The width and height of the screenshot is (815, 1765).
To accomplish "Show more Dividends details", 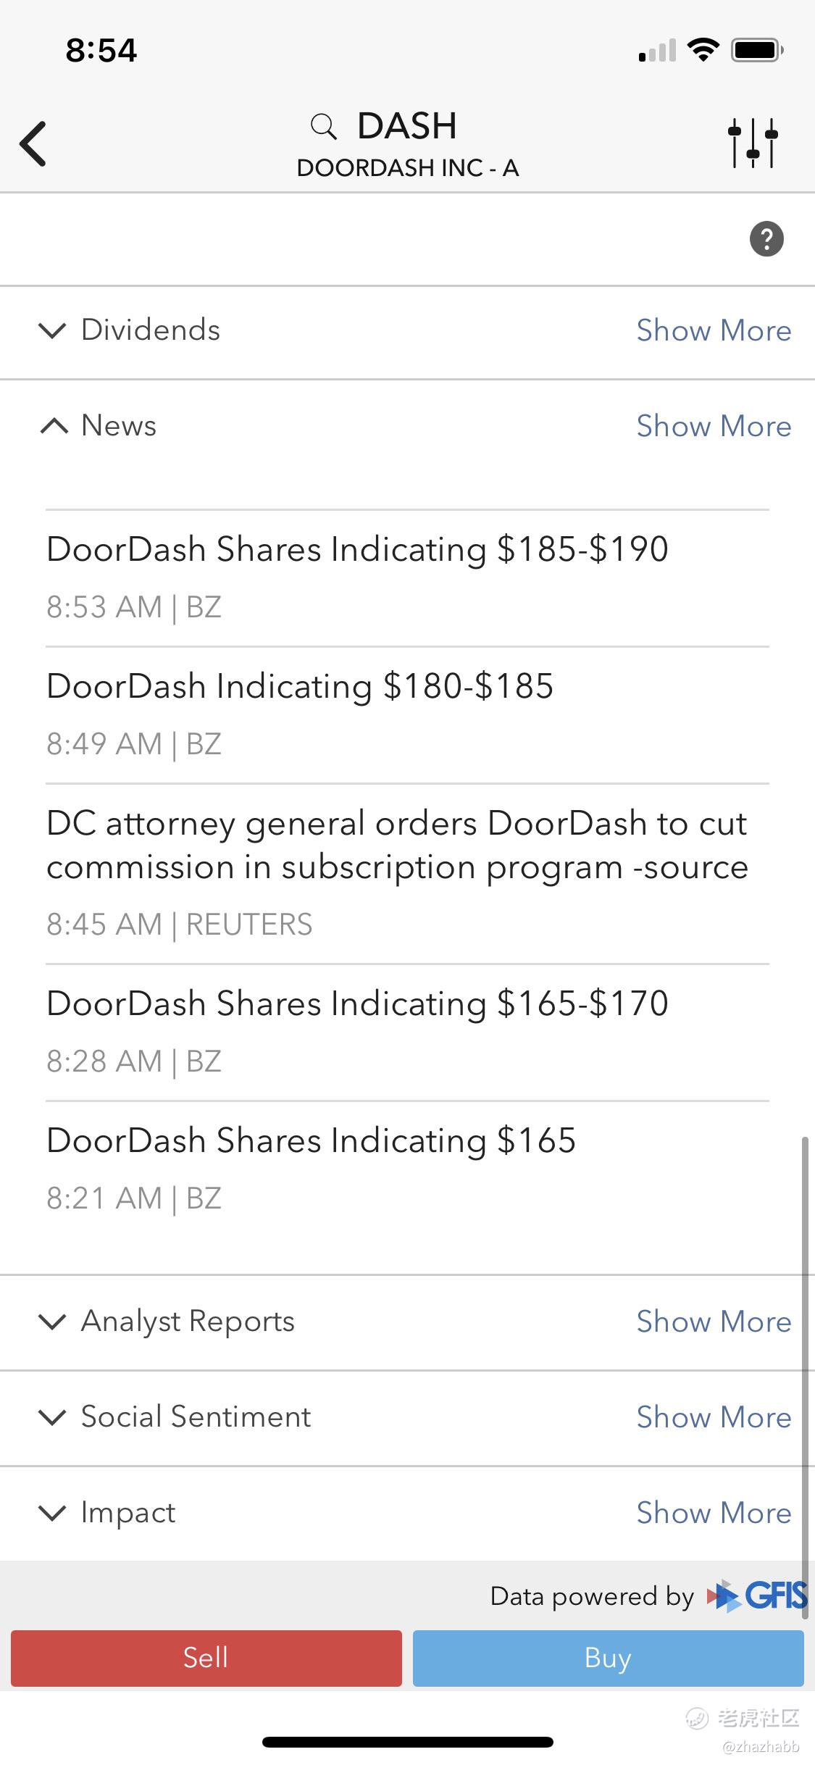I will point(714,330).
